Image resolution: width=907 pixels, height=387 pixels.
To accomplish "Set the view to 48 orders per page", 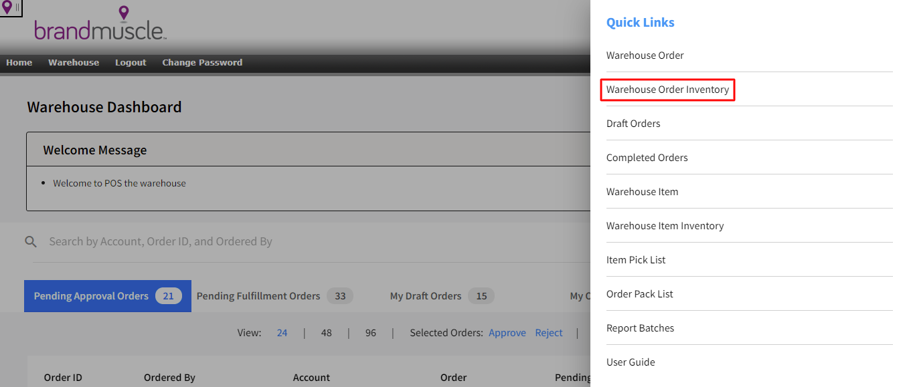I will (x=326, y=332).
